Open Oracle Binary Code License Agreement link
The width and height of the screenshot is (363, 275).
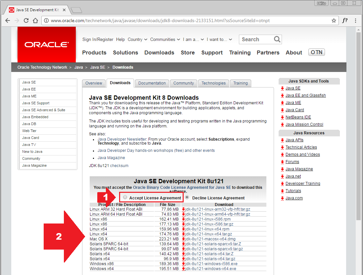182,188
